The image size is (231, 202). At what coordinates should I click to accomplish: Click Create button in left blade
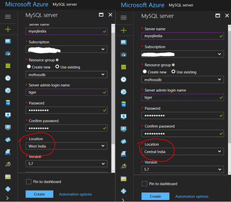coord(40,194)
